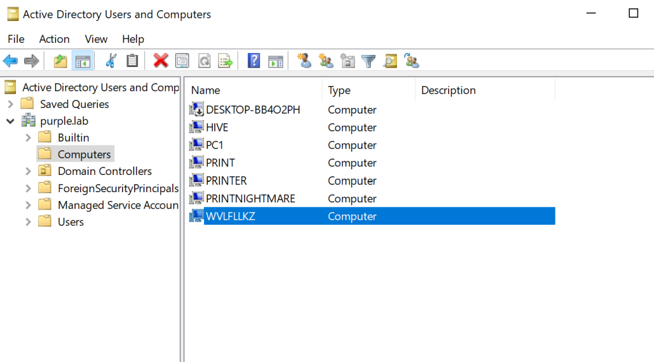The height and width of the screenshot is (362, 654).
Task: Select the PRINTNIGHTMARE computer entry
Action: click(x=250, y=199)
